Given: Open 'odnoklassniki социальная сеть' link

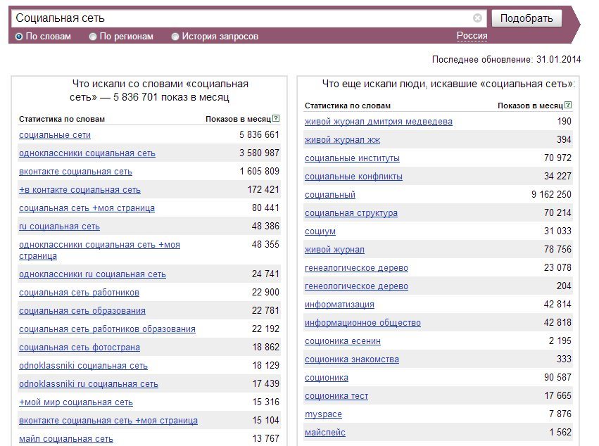Looking at the screenshot, I should [x=83, y=366].
